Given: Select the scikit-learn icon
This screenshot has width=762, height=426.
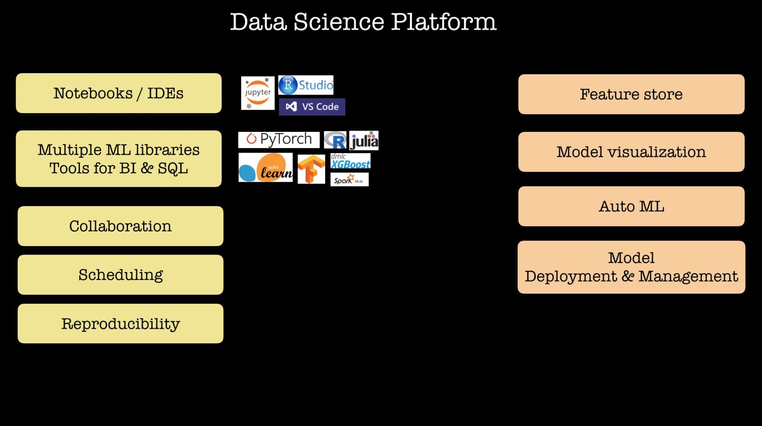Looking at the screenshot, I should [x=266, y=168].
